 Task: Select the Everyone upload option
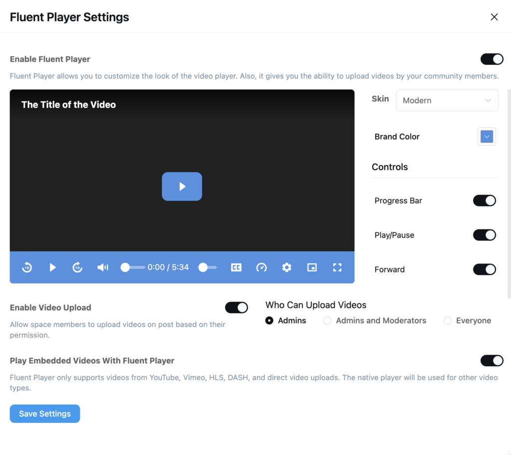coord(447,320)
